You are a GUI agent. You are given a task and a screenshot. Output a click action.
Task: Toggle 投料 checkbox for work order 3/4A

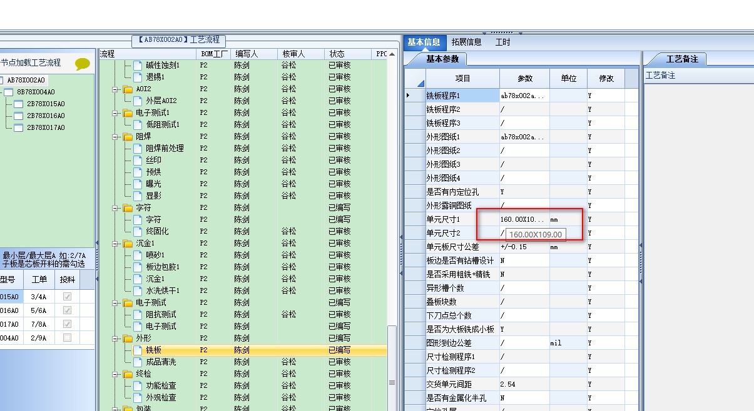click(x=67, y=297)
